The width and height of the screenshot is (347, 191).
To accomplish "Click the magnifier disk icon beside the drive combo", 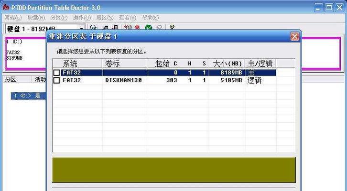I will click(x=94, y=27).
